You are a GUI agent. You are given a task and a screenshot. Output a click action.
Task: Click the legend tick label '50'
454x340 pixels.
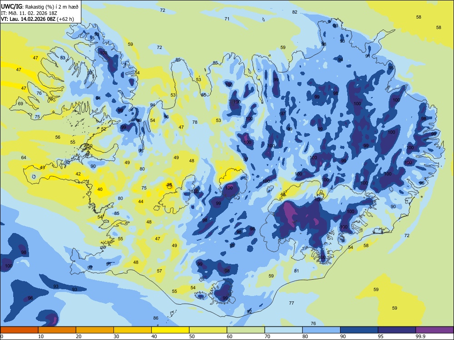192,336
